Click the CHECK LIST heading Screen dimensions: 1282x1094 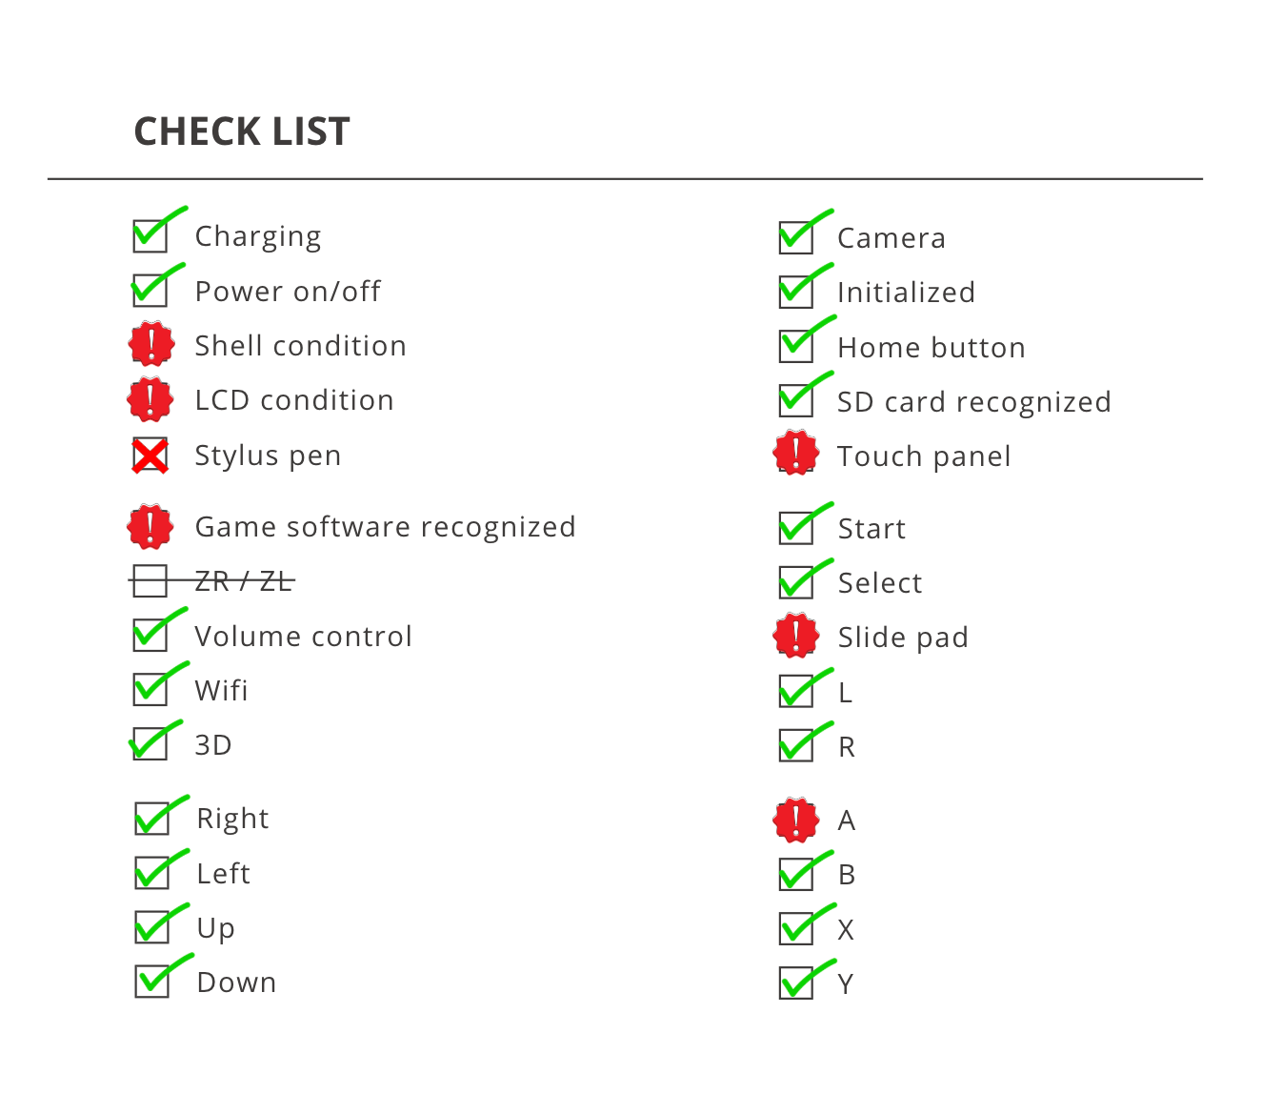click(x=242, y=132)
